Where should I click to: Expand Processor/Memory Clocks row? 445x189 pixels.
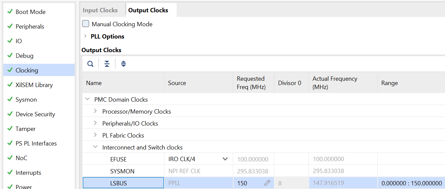click(95, 111)
